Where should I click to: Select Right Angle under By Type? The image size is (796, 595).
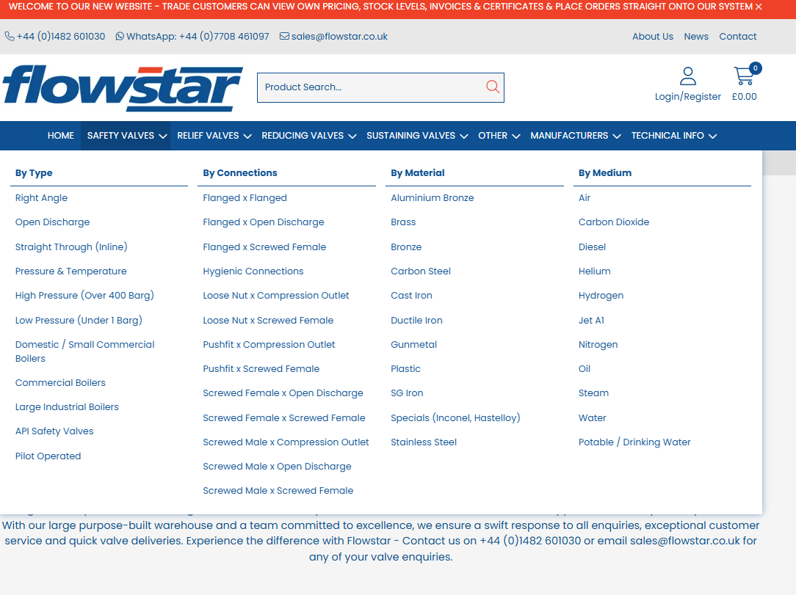pyautogui.click(x=41, y=198)
